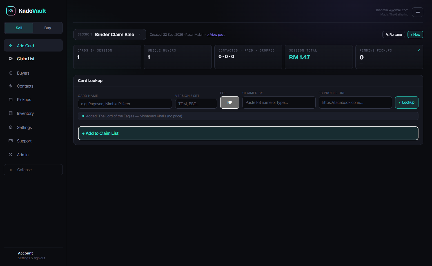This screenshot has height=266, width=432.
Task: Open the View post link
Action: [216, 35]
